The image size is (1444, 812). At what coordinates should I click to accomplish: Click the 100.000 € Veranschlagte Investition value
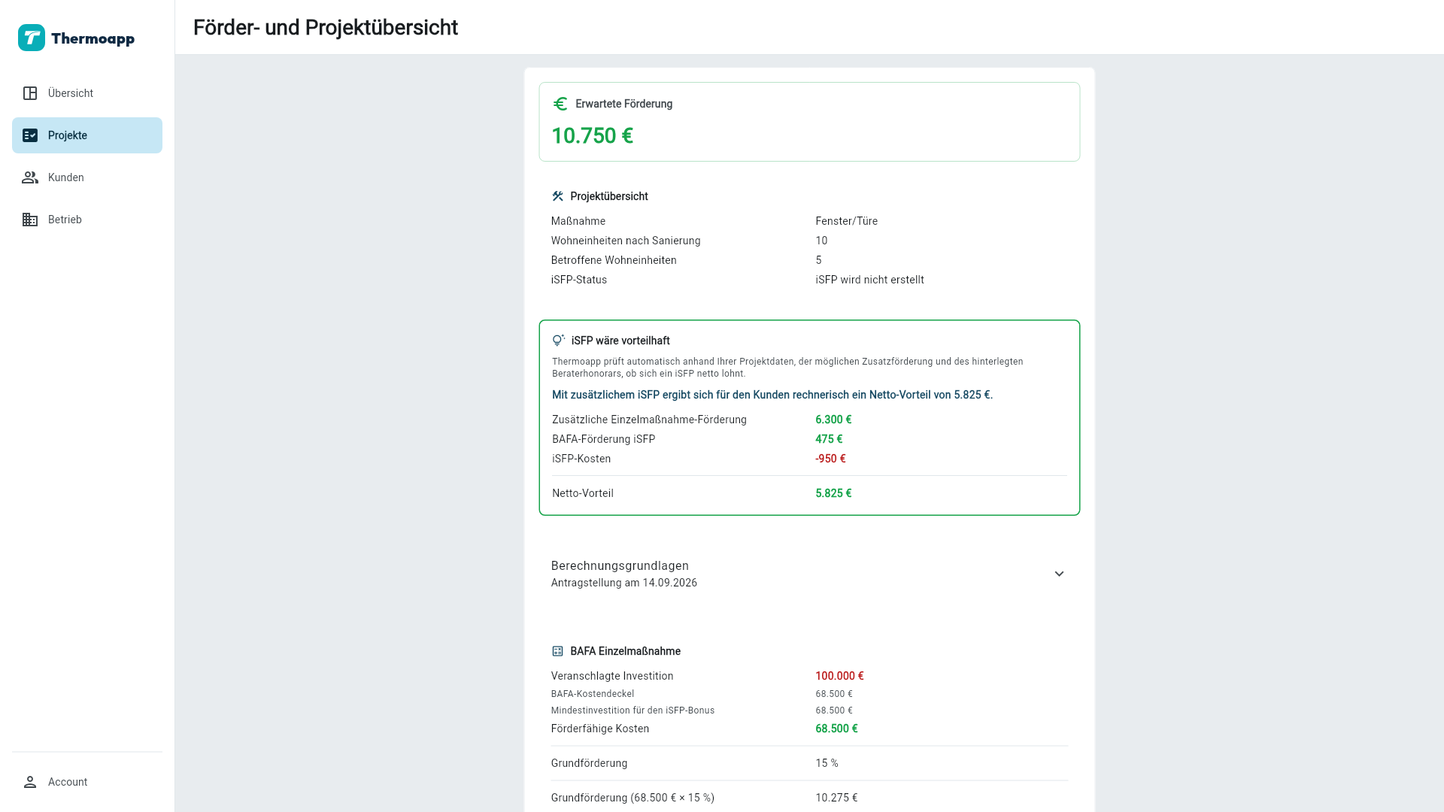pyautogui.click(x=839, y=676)
